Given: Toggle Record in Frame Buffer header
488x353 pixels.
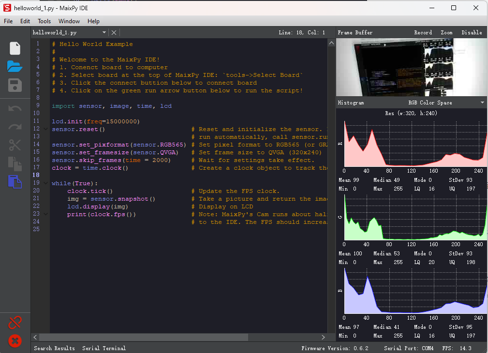Looking at the screenshot, I should [x=423, y=32].
